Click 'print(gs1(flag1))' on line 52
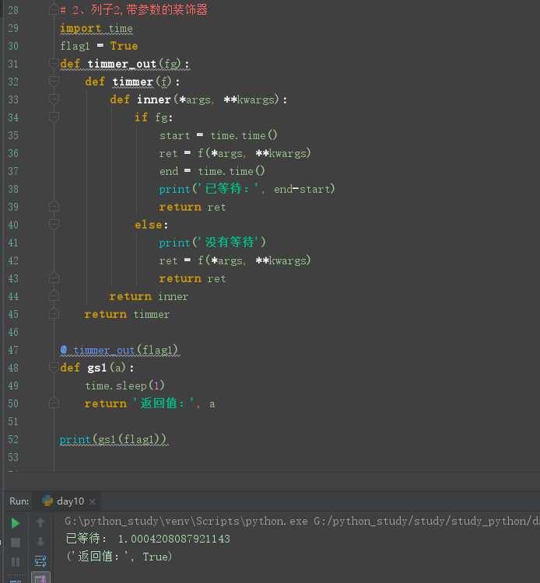The image size is (540, 583). (114, 439)
